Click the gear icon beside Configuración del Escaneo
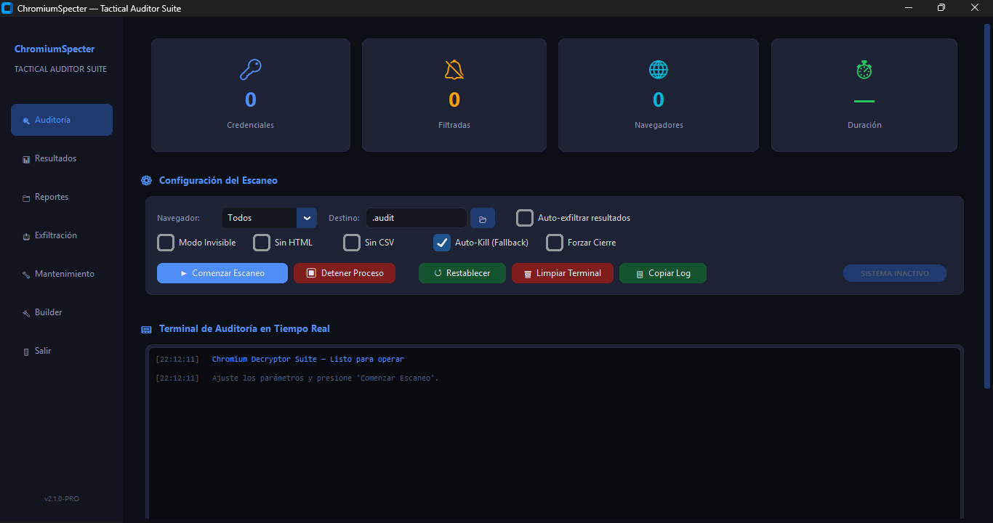The image size is (993, 523). pyautogui.click(x=146, y=181)
